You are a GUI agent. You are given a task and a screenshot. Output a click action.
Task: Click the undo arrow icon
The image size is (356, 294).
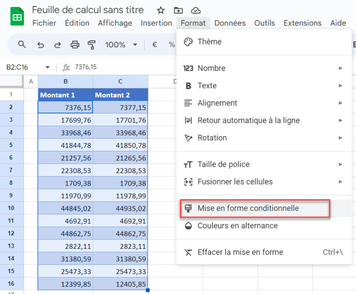40,45
